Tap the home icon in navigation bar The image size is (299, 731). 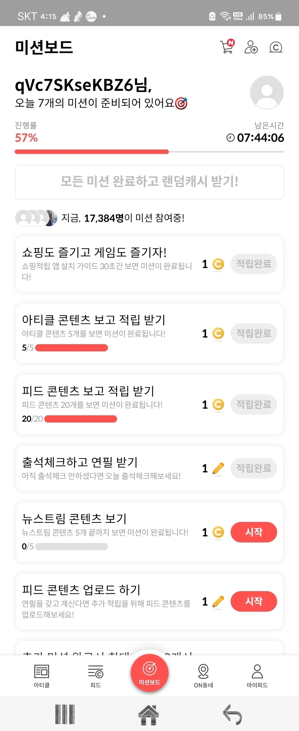click(x=148, y=714)
